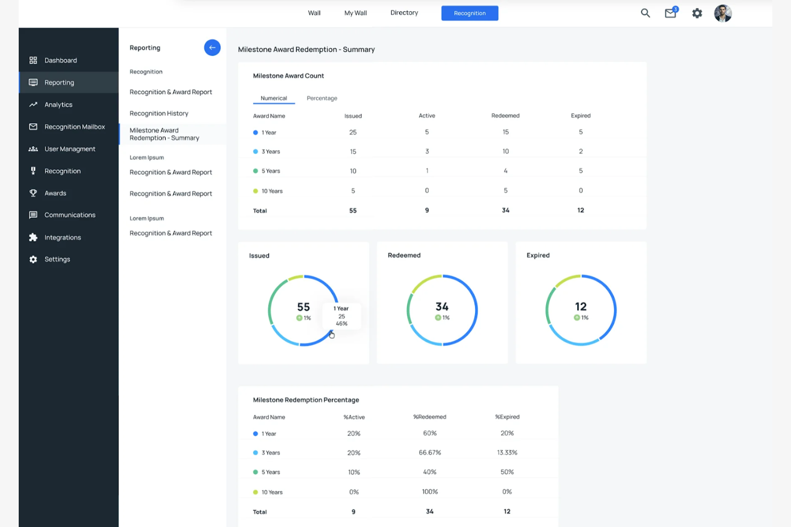
Task: Open the search magnifier icon
Action: (645, 13)
